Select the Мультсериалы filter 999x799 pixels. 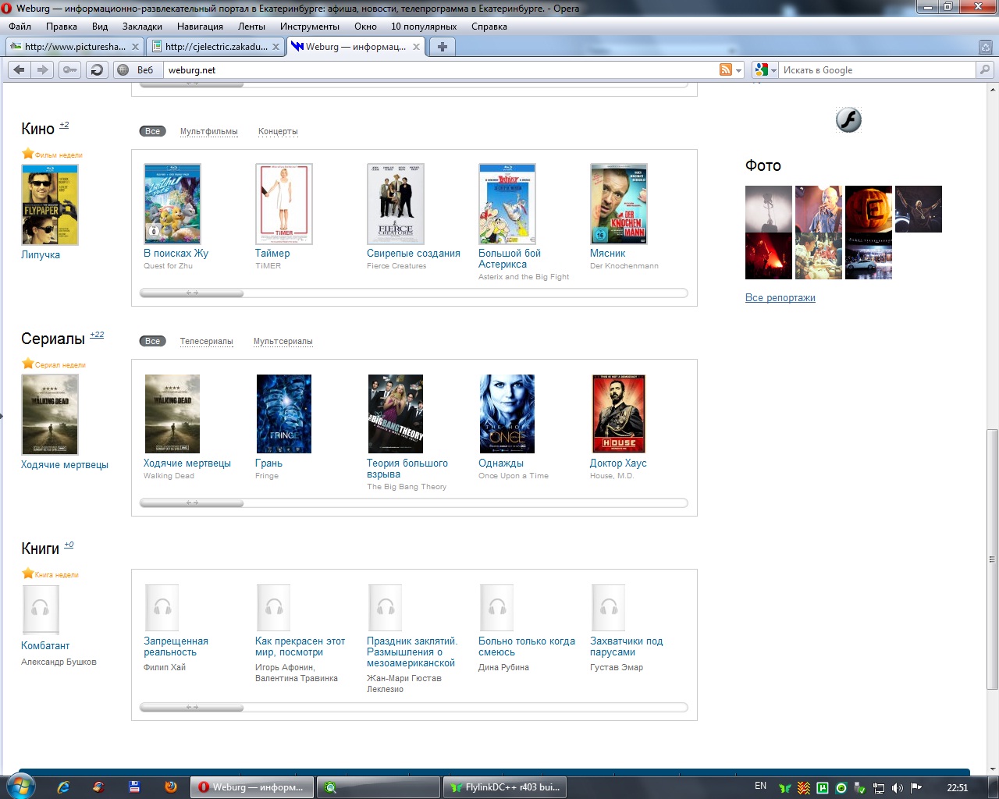pos(283,341)
